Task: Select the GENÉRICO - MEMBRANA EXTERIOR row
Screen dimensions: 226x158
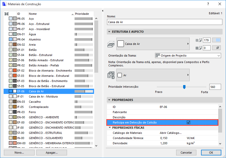Action: (x=49, y=143)
